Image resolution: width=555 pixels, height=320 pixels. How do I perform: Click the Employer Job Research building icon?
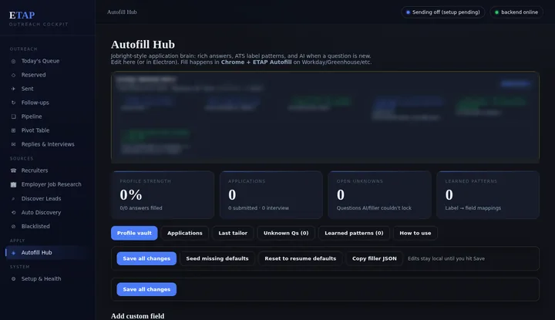13,184
